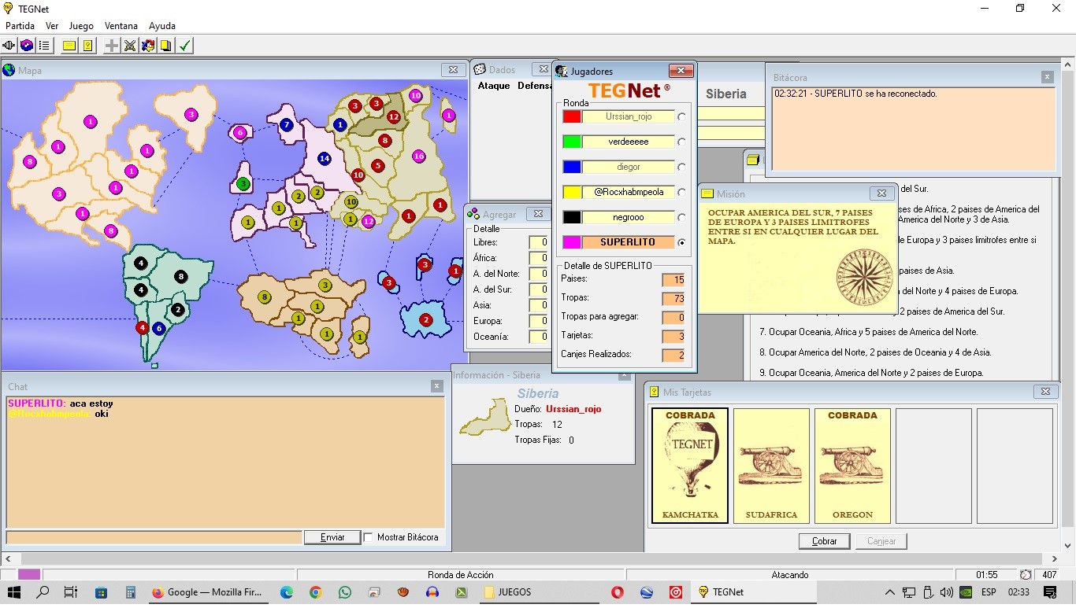Viewport: 1076px width, 608px height.
Task: Click the purple troop marker showing 16
Action: (x=418, y=156)
